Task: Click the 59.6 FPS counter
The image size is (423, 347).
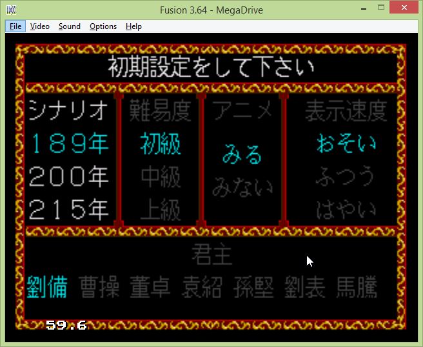Action: coord(66,325)
